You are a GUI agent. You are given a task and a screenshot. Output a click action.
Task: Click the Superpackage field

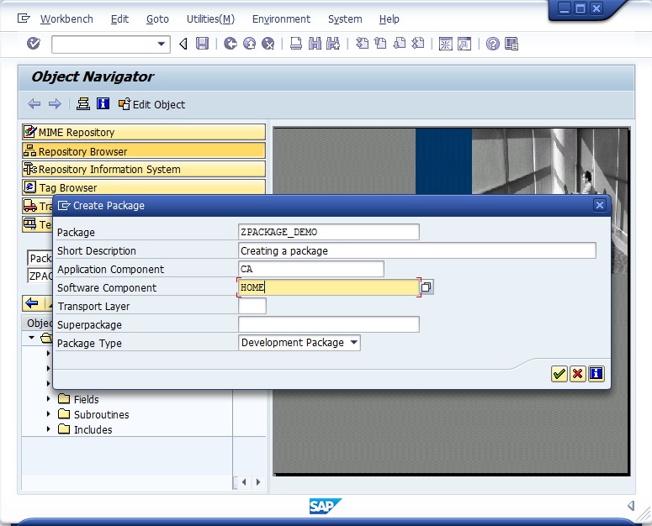328,324
